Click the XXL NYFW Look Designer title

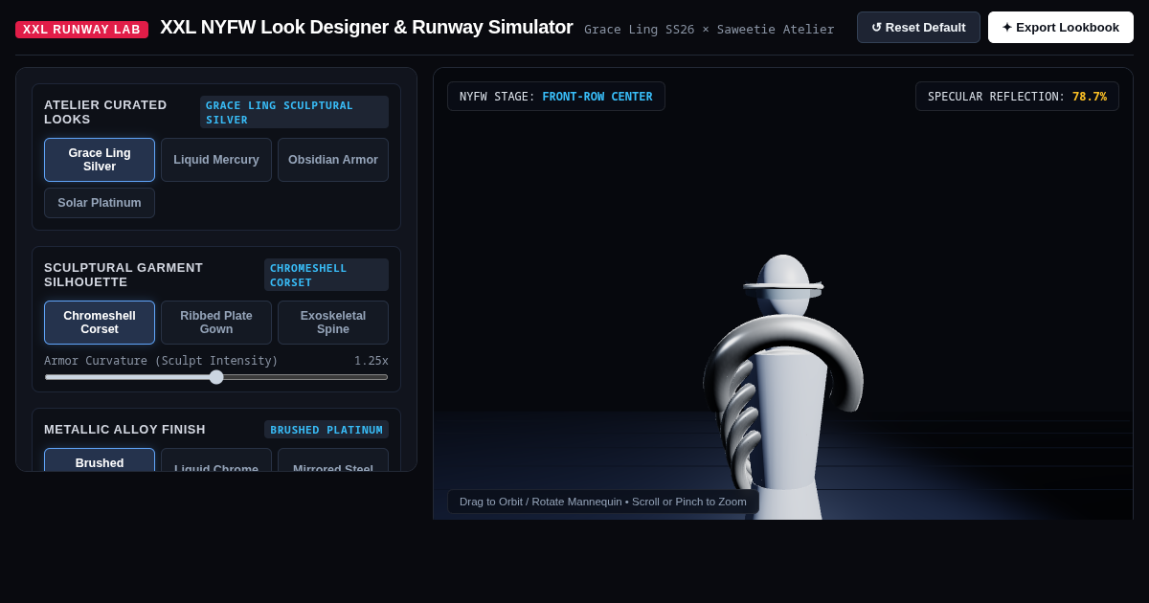click(x=367, y=27)
